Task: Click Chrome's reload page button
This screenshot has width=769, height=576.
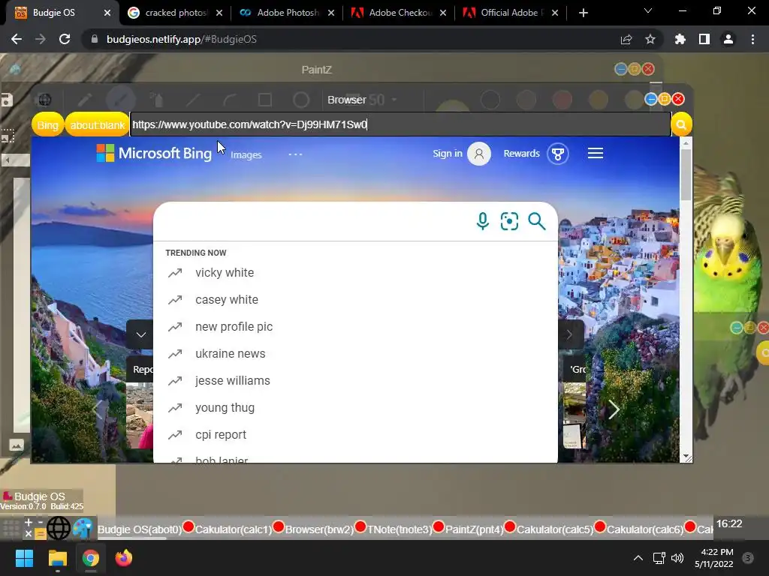Action: point(65,39)
